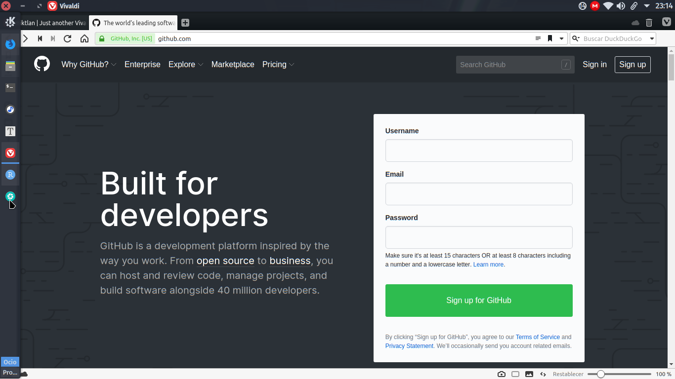Click Restablecer to reset zoom
The height and width of the screenshot is (379, 675).
click(568, 374)
